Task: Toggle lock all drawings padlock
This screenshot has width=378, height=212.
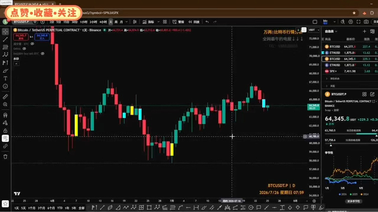Action: pos(5,131)
